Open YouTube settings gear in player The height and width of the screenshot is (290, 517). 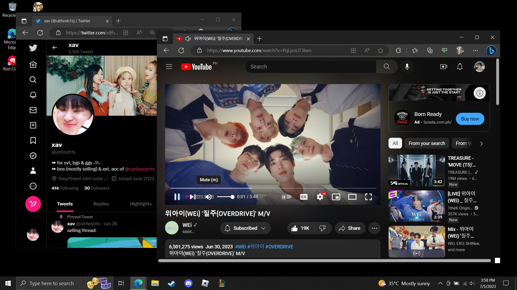pos(320,197)
